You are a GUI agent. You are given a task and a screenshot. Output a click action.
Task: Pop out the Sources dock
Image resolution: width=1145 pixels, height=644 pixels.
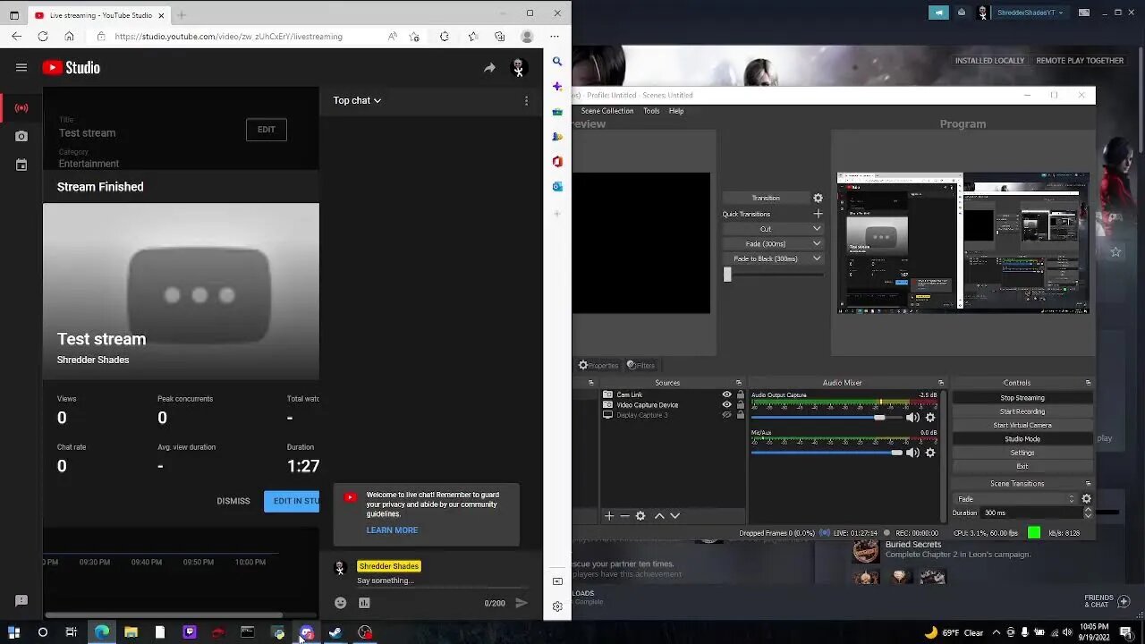[739, 383]
